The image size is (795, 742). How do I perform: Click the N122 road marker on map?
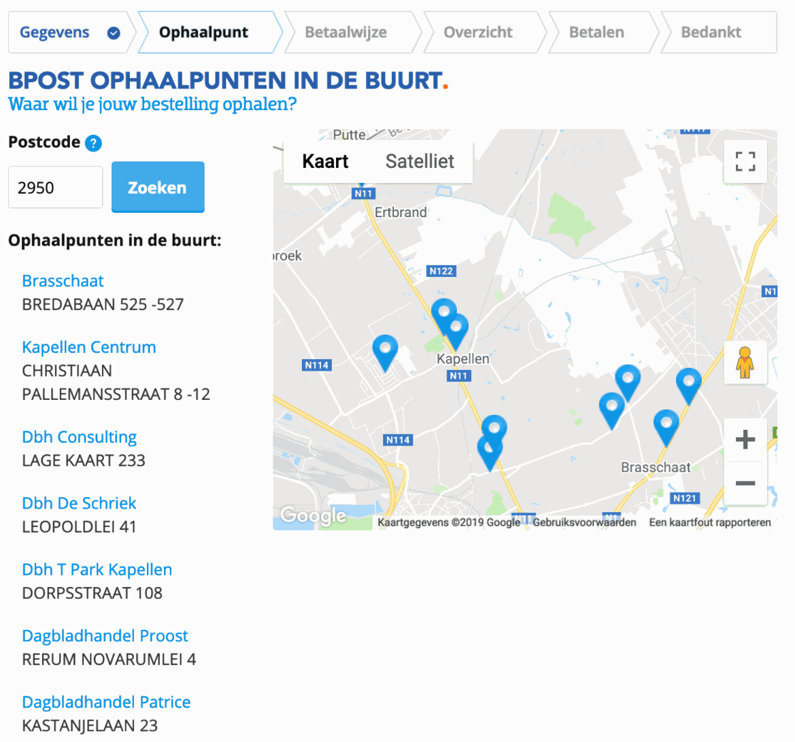[441, 271]
